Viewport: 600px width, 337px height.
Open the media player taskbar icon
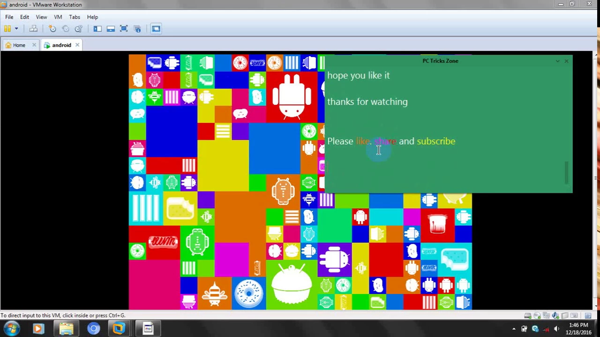[x=38, y=329]
